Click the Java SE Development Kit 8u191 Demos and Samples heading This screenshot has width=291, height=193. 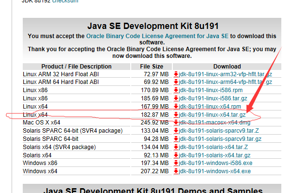tap(153, 190)
